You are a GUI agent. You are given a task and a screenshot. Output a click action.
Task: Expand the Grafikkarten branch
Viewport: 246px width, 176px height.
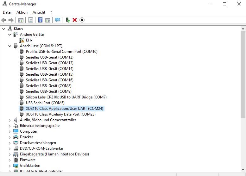click(x=10, y=166)
